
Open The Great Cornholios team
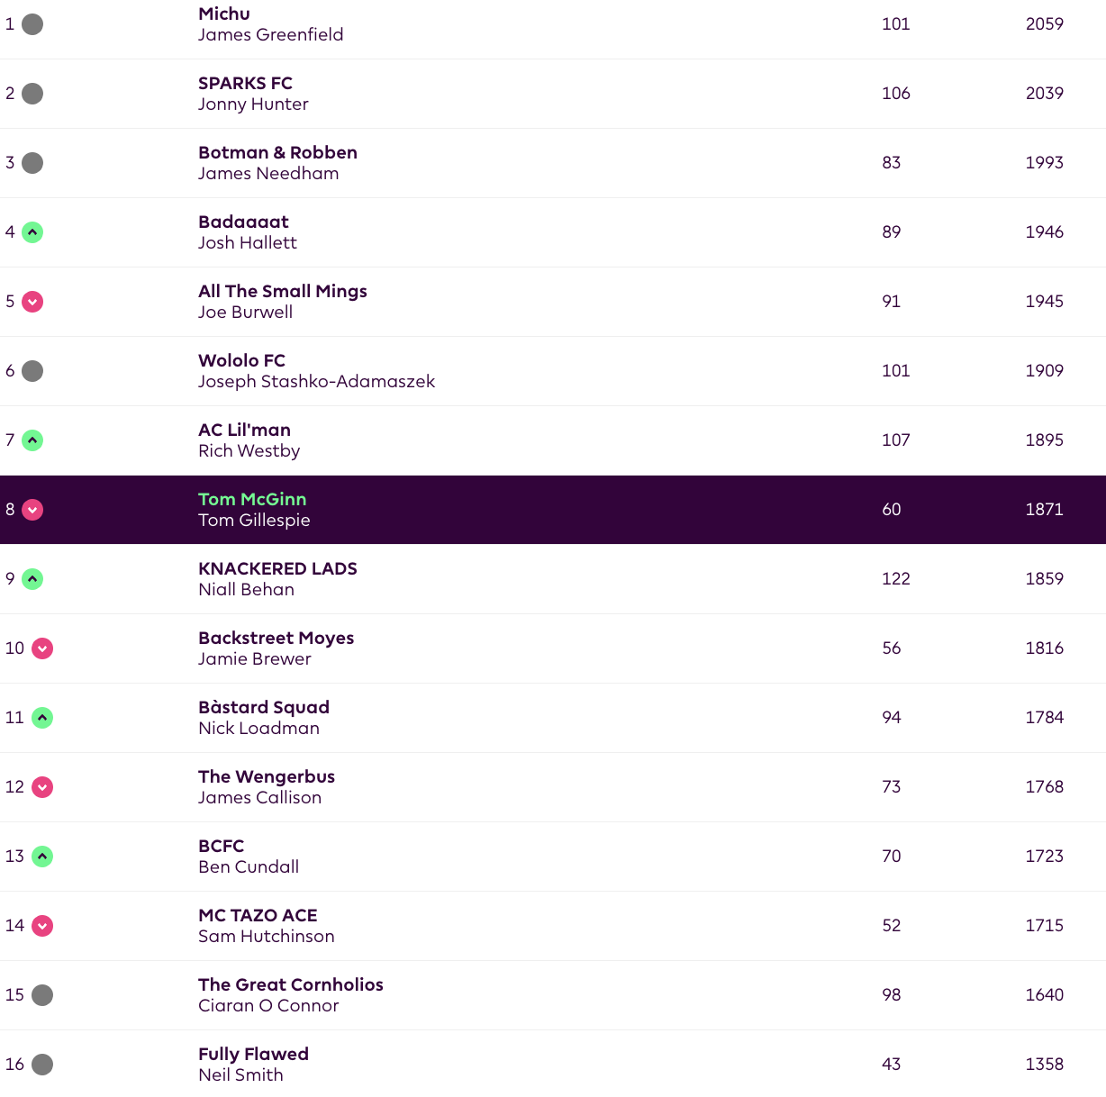click(290, 984)
